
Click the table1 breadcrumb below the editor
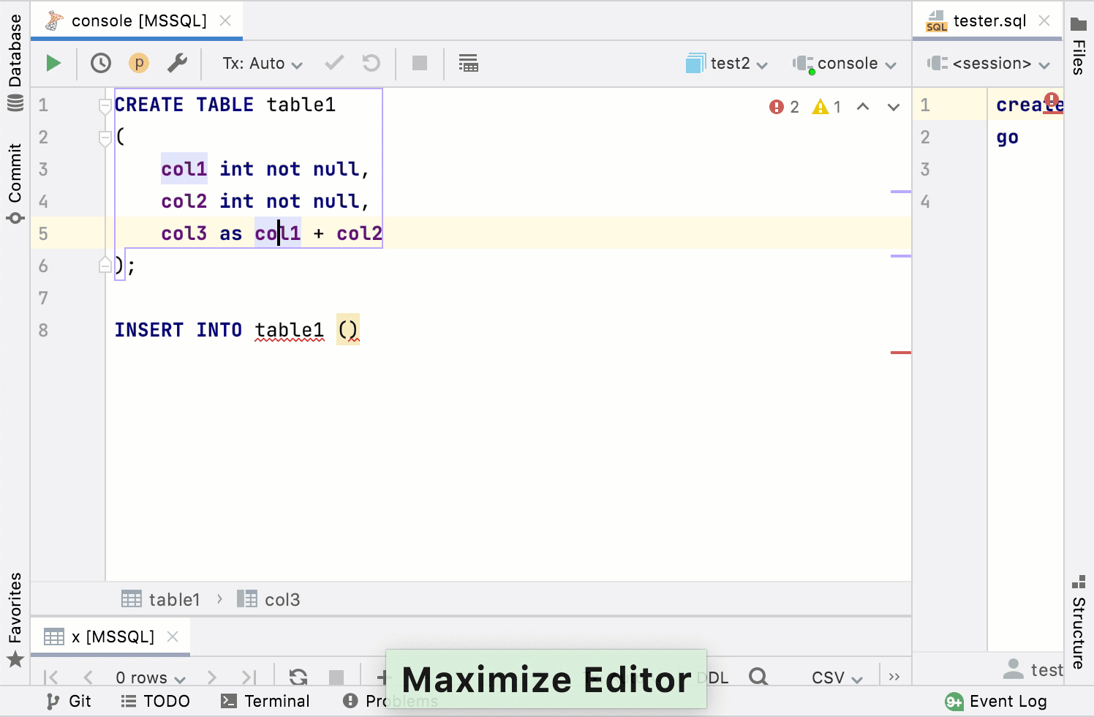(x=175, y=598)
